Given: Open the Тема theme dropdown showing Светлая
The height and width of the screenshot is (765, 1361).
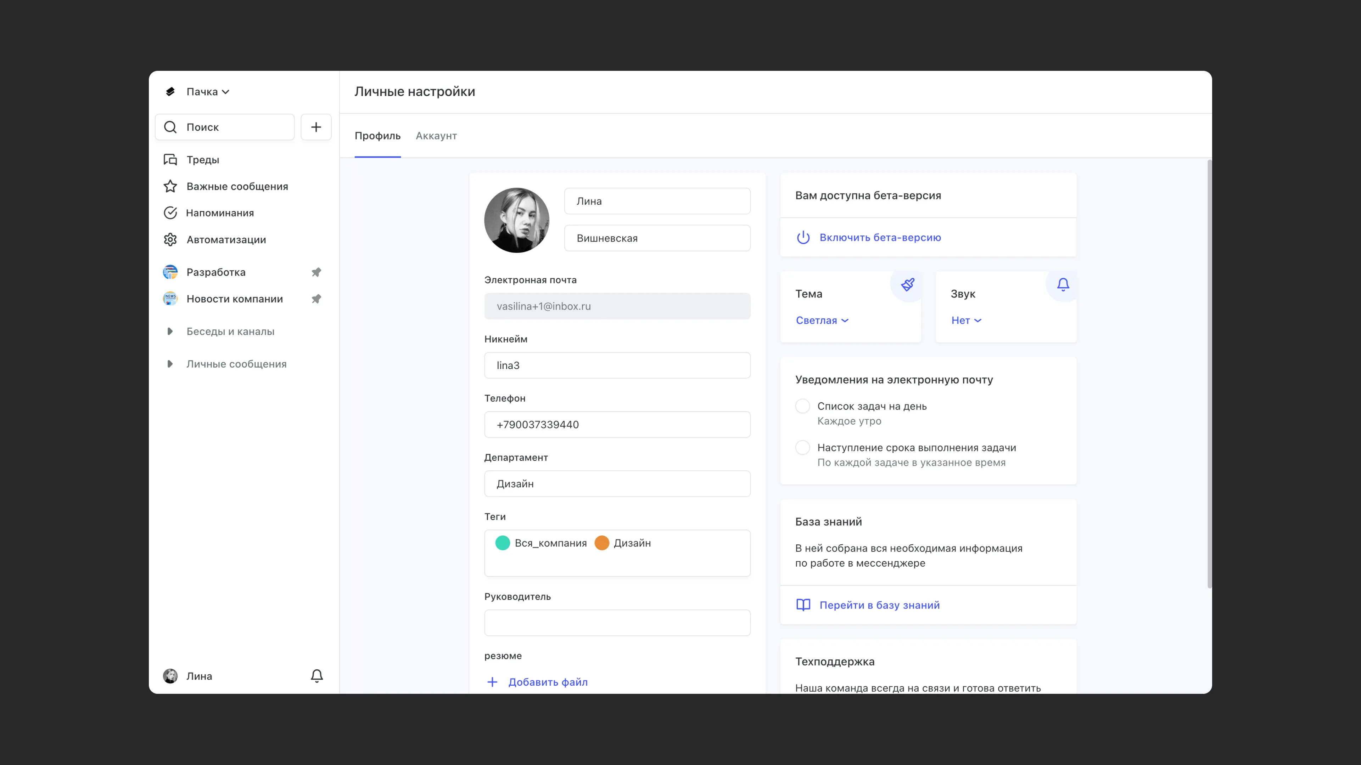Looking at the screenshot, I should pos(822,321).
